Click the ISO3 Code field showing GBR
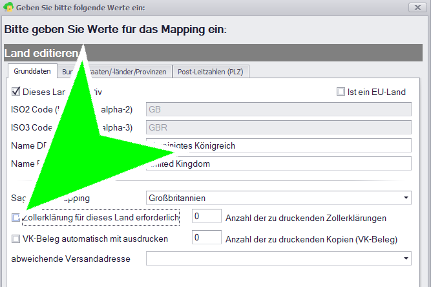431x287 pixels. (279, 127)
